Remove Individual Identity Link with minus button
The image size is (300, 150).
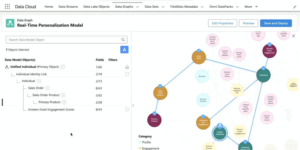pos(127,74)
